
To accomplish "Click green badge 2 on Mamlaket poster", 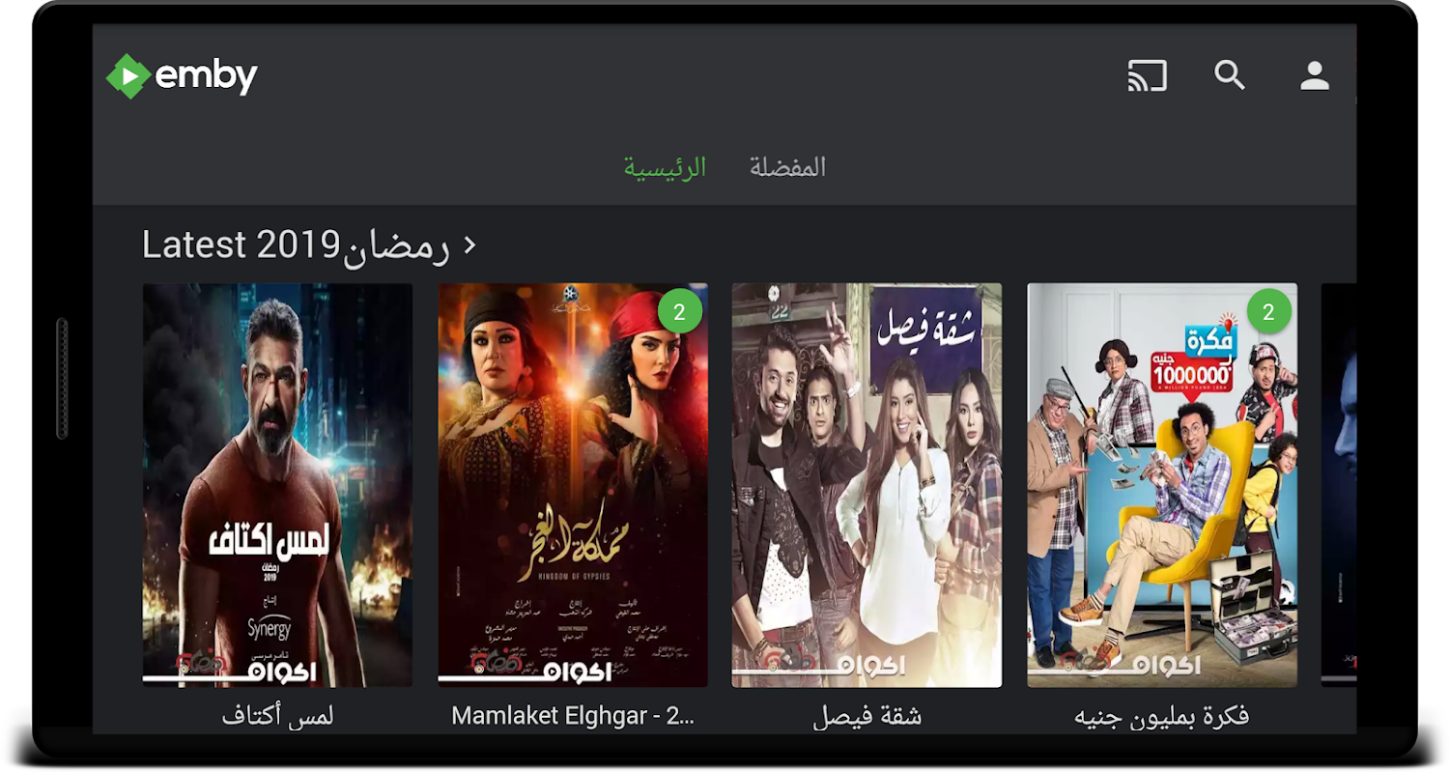I will [680, 311].
